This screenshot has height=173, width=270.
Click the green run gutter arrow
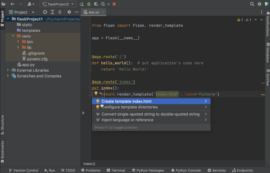coord(83,113)
